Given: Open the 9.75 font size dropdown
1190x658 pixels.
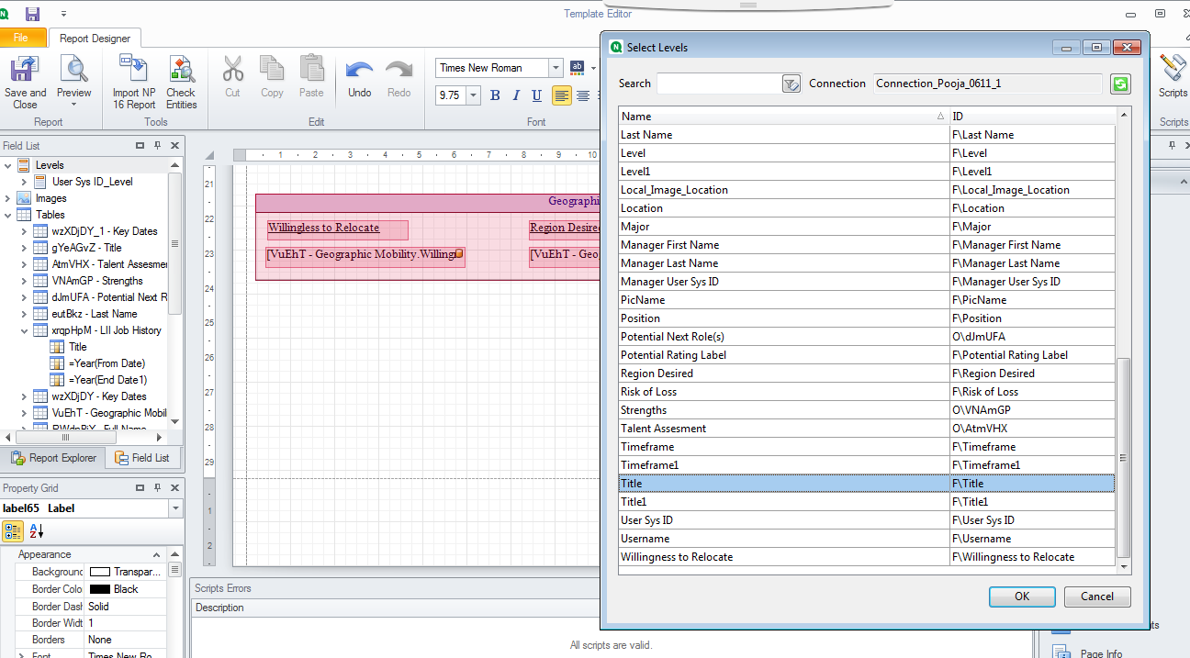Looking at the screenshot, I should (474, 95).
